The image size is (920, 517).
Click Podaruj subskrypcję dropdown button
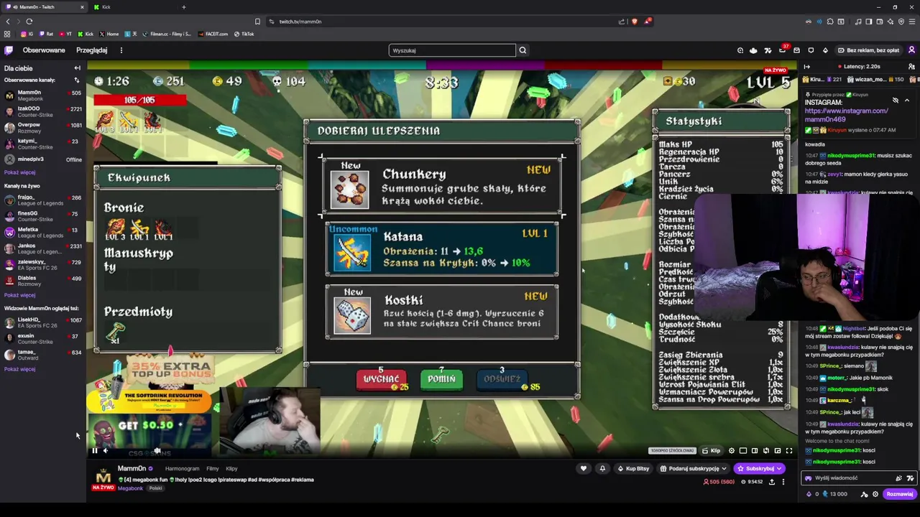coord(694,469)
